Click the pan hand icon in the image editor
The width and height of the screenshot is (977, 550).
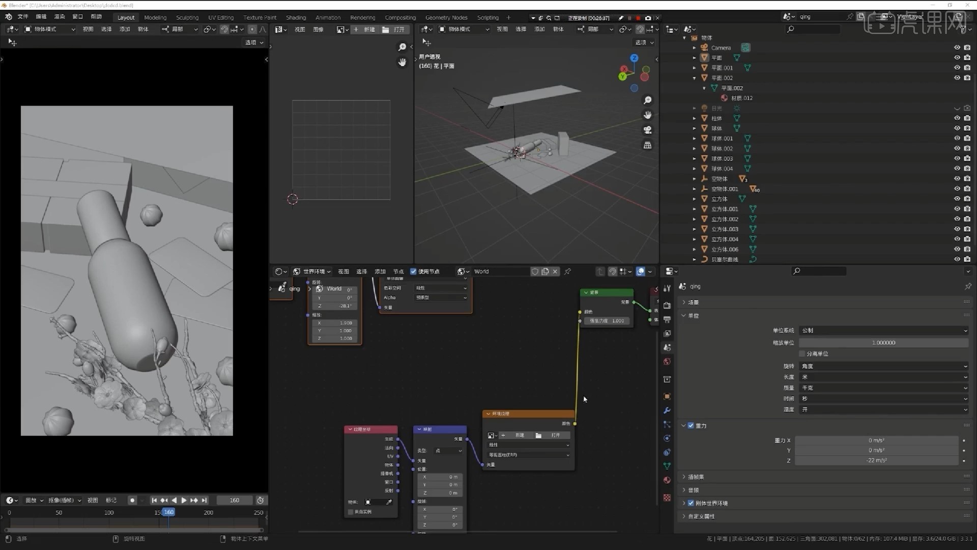click(x=402, y=62)
